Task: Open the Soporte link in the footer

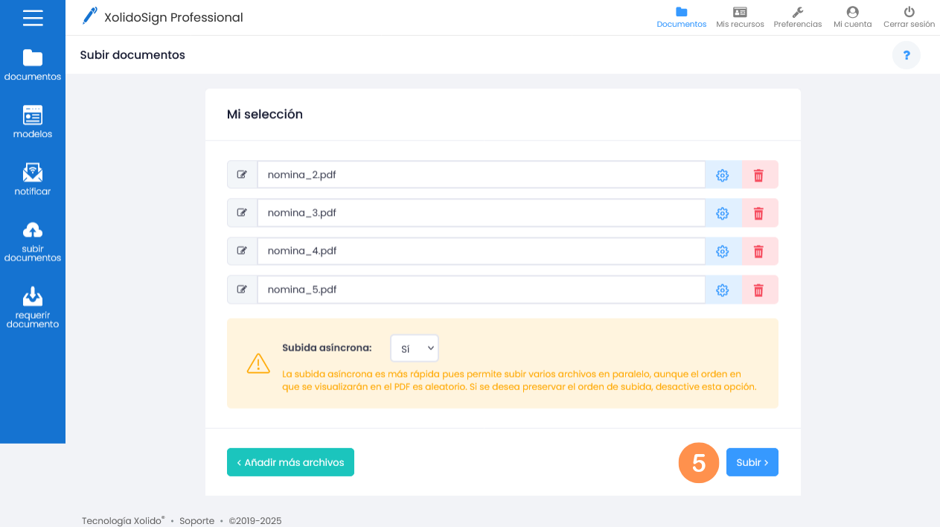Action: click(196, 520)
